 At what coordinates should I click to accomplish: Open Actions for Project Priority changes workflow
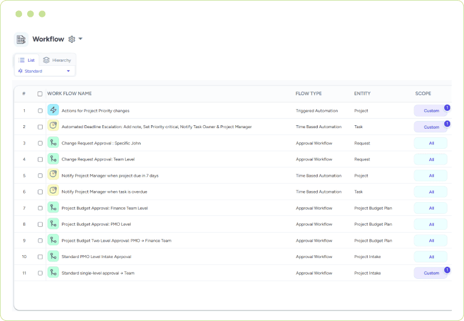tap(95, 111)
